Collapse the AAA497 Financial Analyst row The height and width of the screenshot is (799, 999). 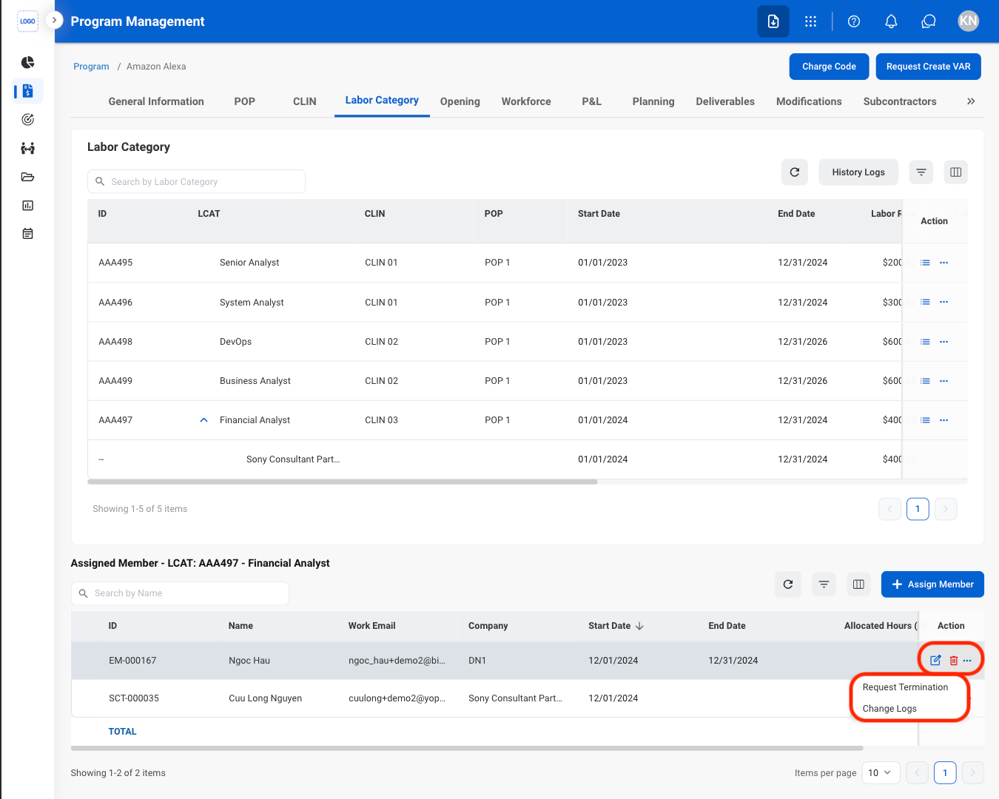[x=203, y=420]
